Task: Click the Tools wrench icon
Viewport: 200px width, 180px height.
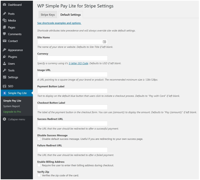Action: (x=5, y=70)
